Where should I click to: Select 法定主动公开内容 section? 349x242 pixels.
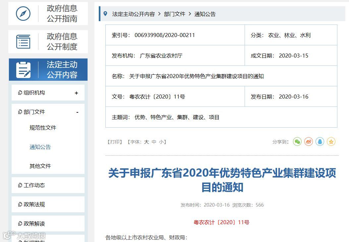48,69
